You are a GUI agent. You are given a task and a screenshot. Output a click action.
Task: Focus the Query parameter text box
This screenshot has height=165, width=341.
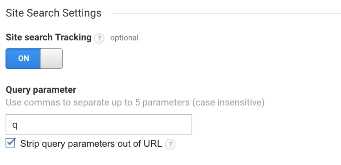click(99, 124)
